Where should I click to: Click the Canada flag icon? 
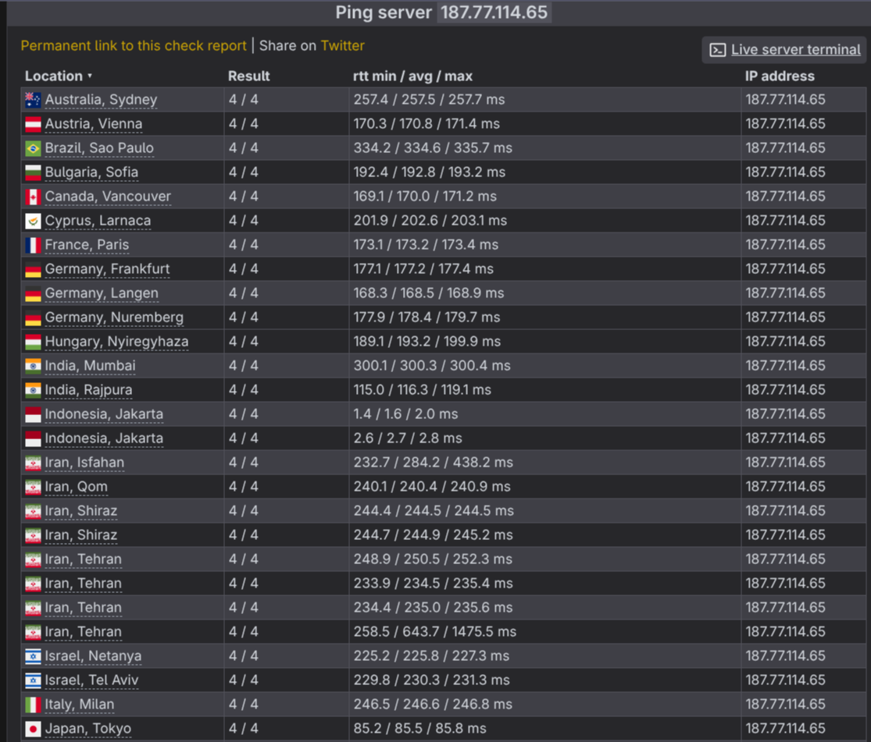33,197
